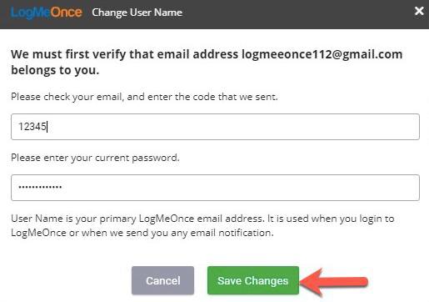Cancel the user name change
This screenshot has height=302, width=429.
tap(162, 280)
